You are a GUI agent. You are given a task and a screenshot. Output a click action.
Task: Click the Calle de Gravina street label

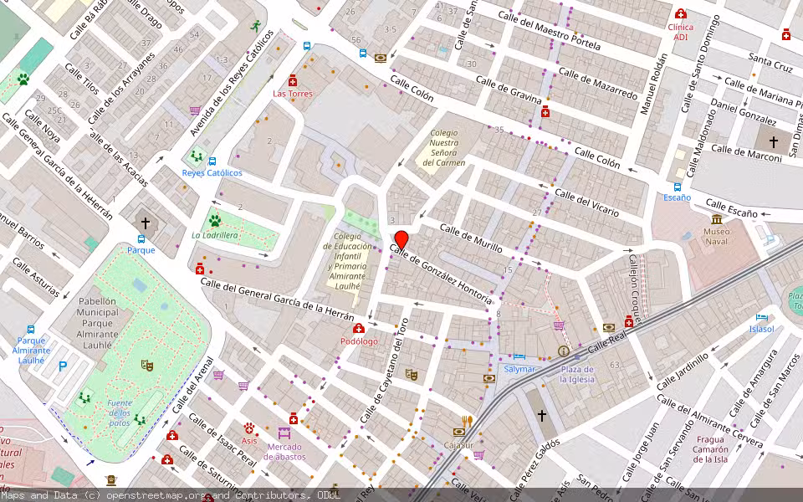tap(509, 90)
